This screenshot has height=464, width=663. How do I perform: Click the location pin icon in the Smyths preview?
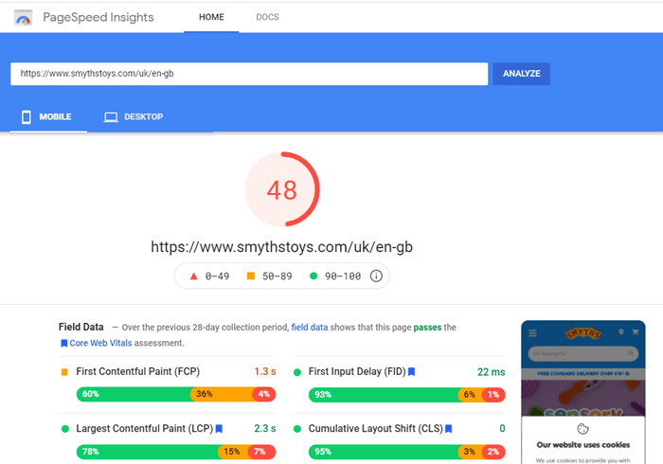(621, 332)
